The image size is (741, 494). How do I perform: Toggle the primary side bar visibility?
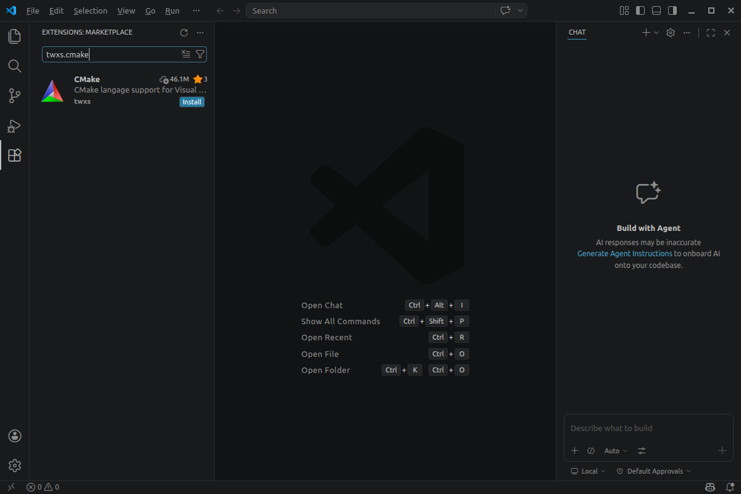[x=640, y=10]
